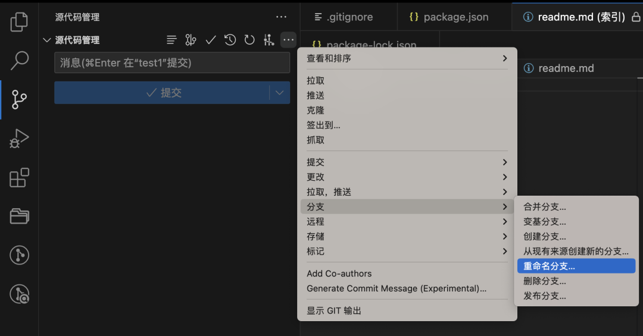Image resolution: width=643 pixels, height=336 pixels.
Task: Collapse the 源代码管理 section chevron
Action: pos(47,40)
